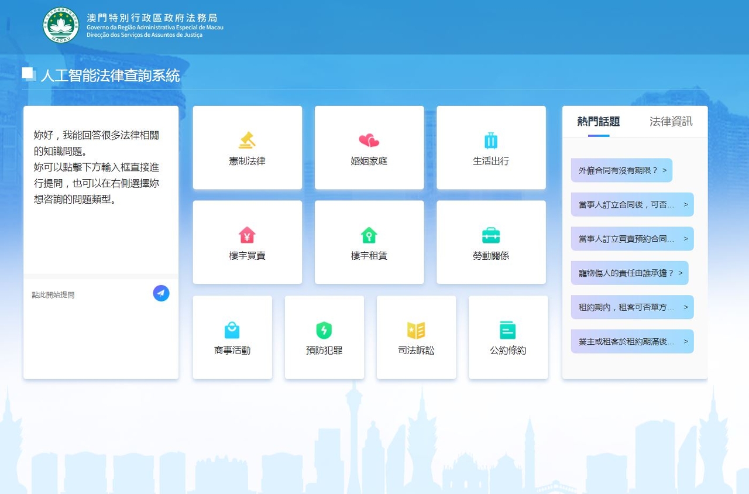Screen dimensions: 749x494
Task: Select the open book icon for 司法訴訟
Action: click(x=416, y=330)
